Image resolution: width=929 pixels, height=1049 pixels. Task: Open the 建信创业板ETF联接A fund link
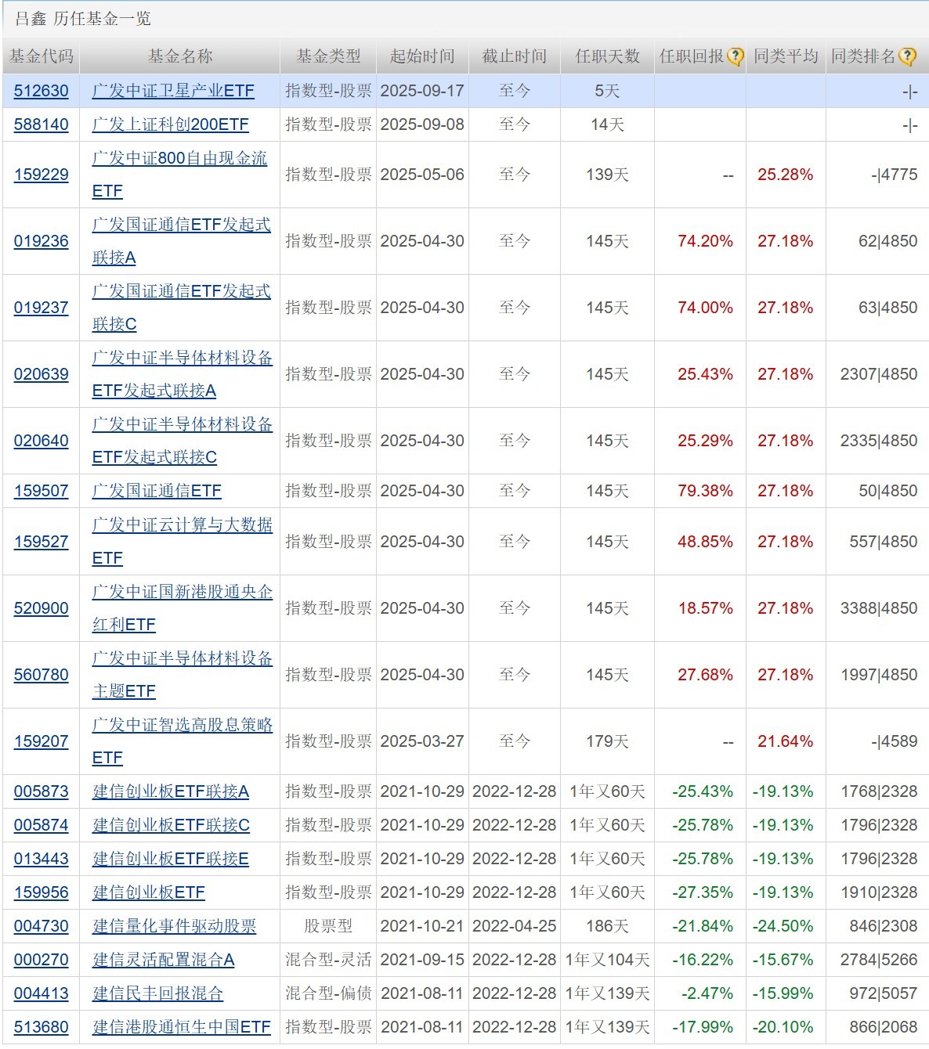tap(171, 791)
